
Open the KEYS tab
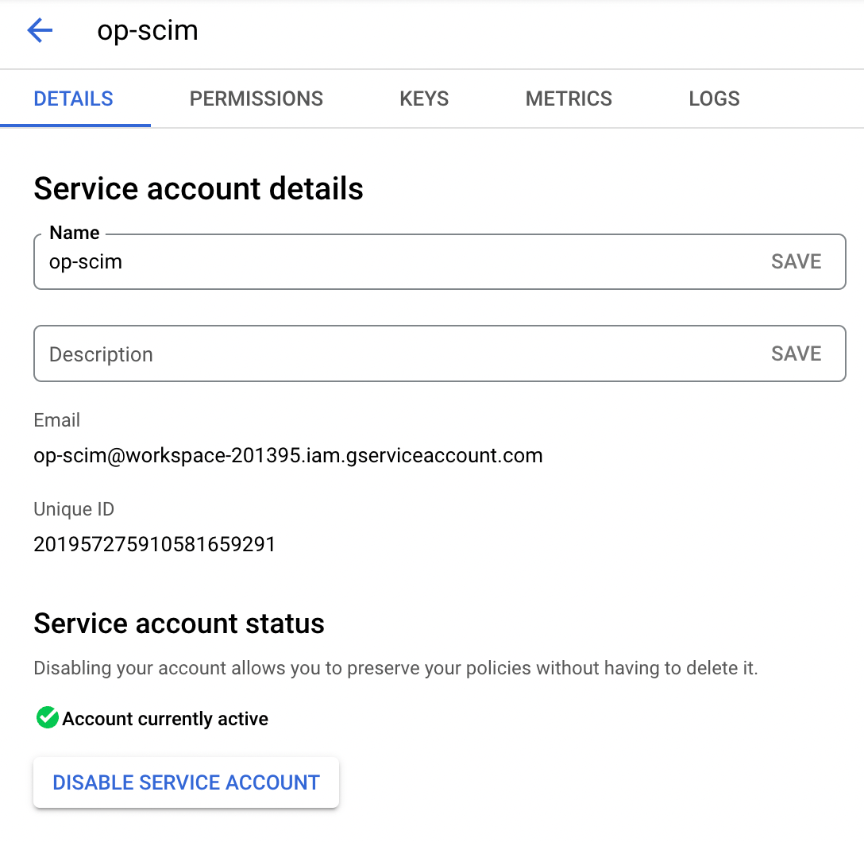tap(423, 98)
